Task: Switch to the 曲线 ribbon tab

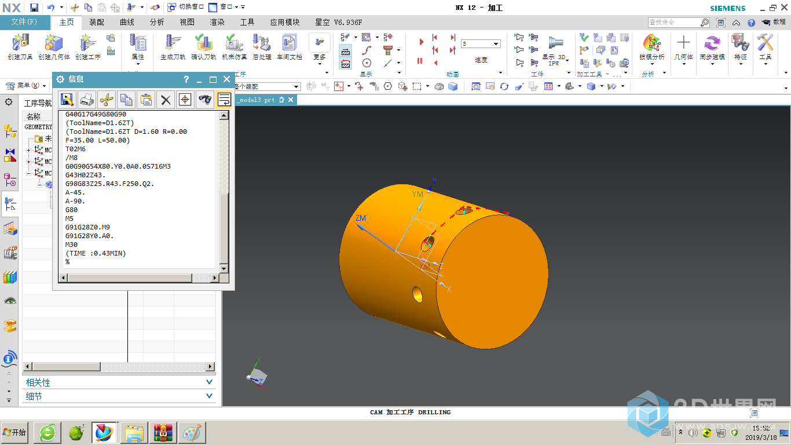Action: pos(127,22)
